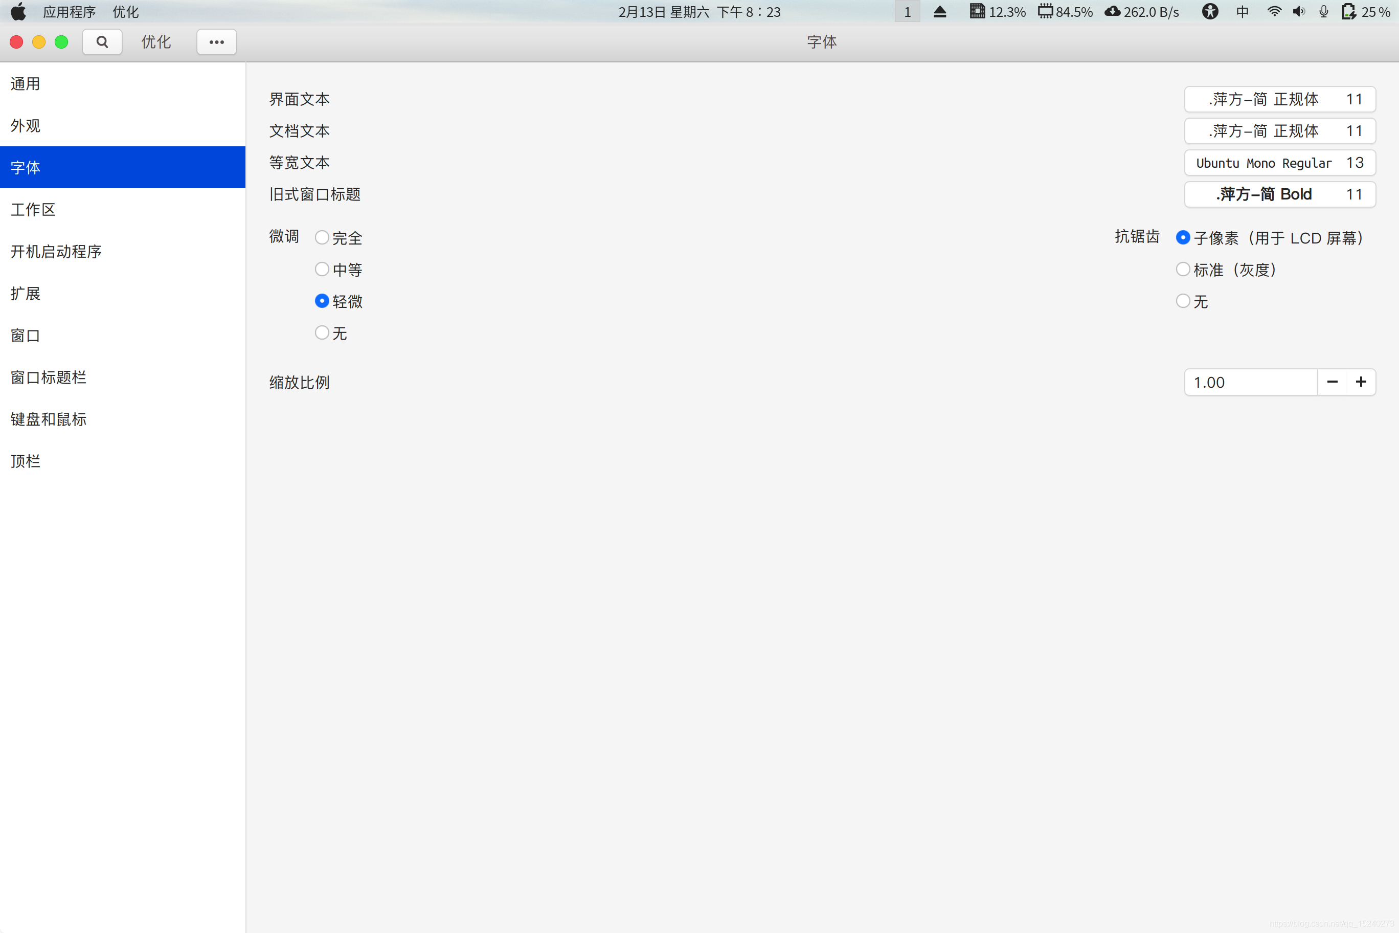Click the 文档文本 label
This screenshot has height=933, width=1399.
[x=299, y=131]
